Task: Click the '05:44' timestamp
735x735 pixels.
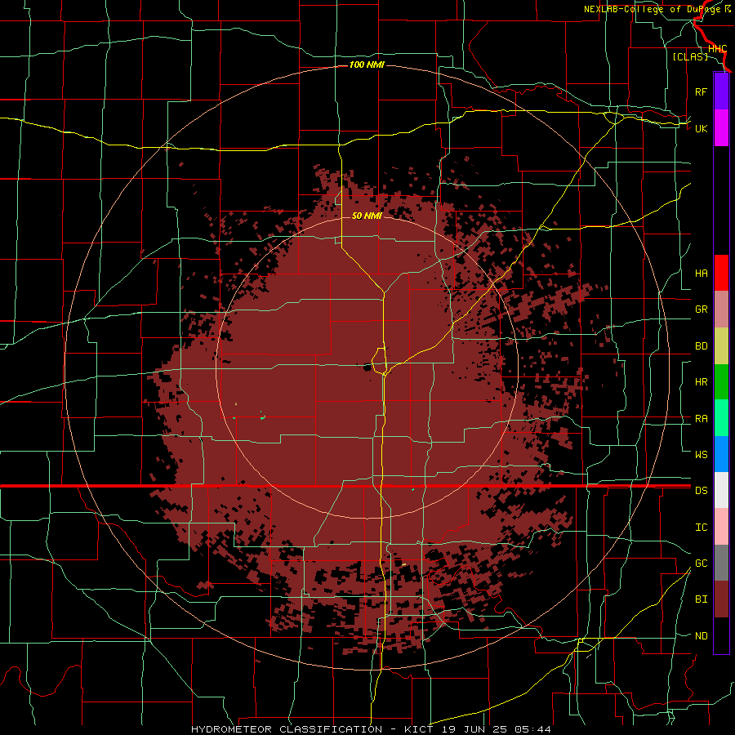Action: 533,729
